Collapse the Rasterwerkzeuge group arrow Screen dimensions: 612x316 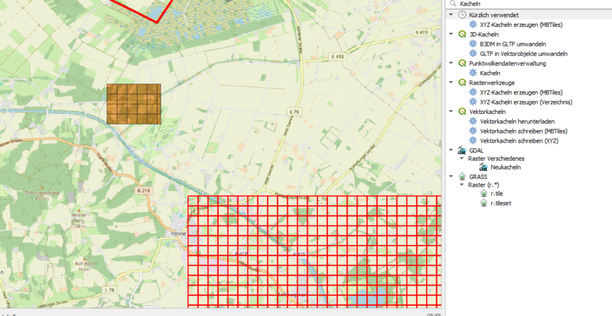(451, 83)
